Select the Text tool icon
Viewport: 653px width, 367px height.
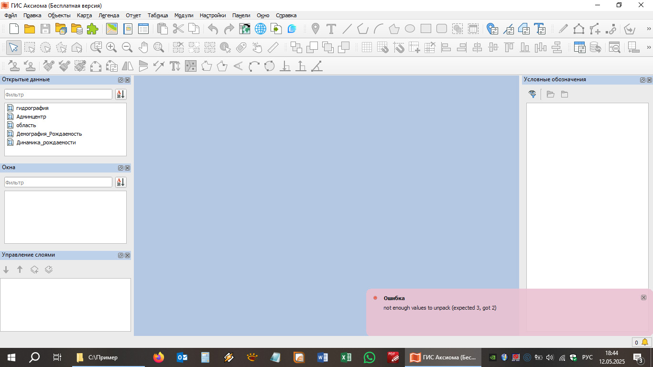[331, 29]
